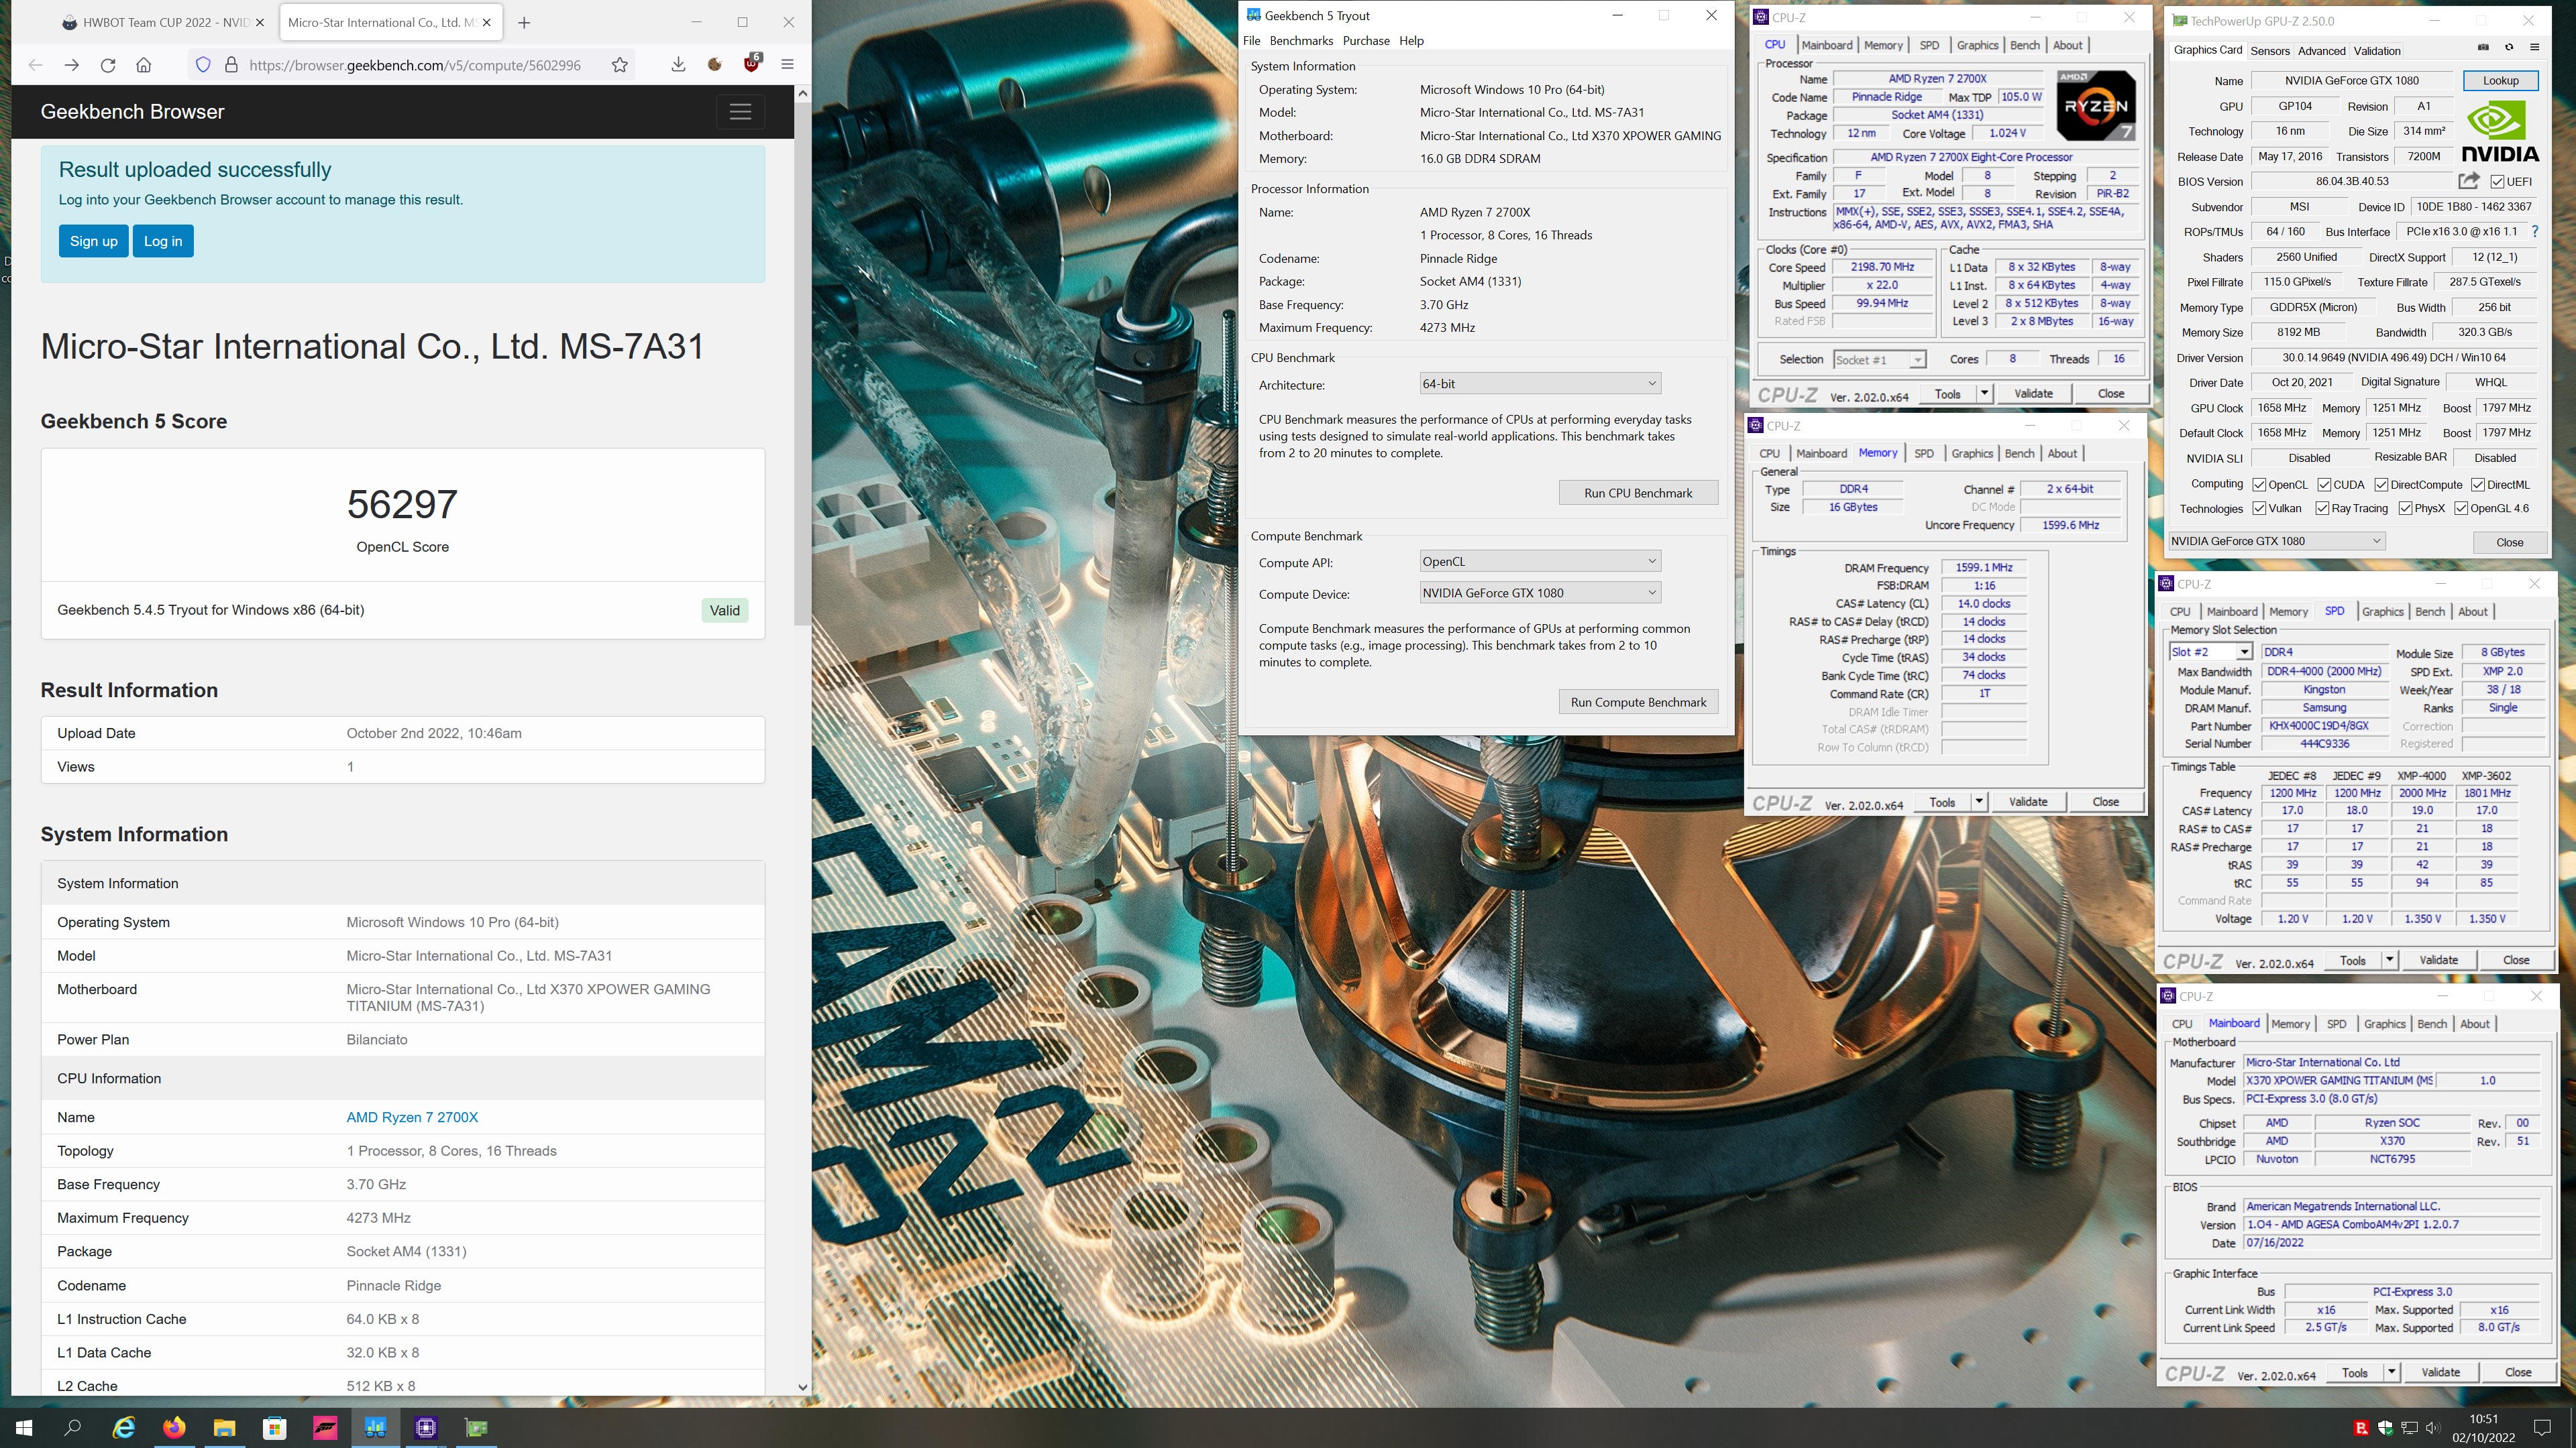This screenshot has width=2576, height=1448.
Task: Launch Internet Explorer from the taskbar
Action: (x=124, y=1428)
